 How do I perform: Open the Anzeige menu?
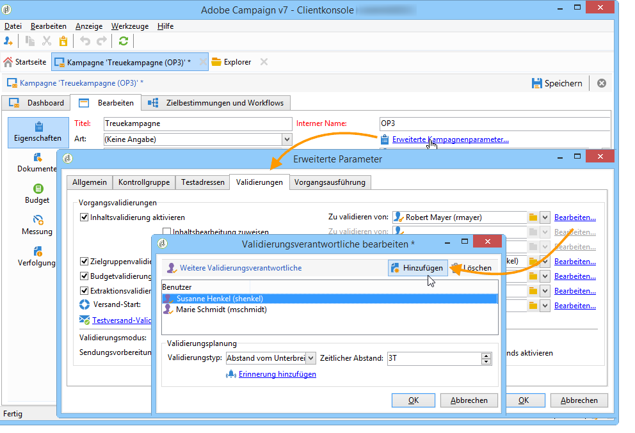[89, 26]
